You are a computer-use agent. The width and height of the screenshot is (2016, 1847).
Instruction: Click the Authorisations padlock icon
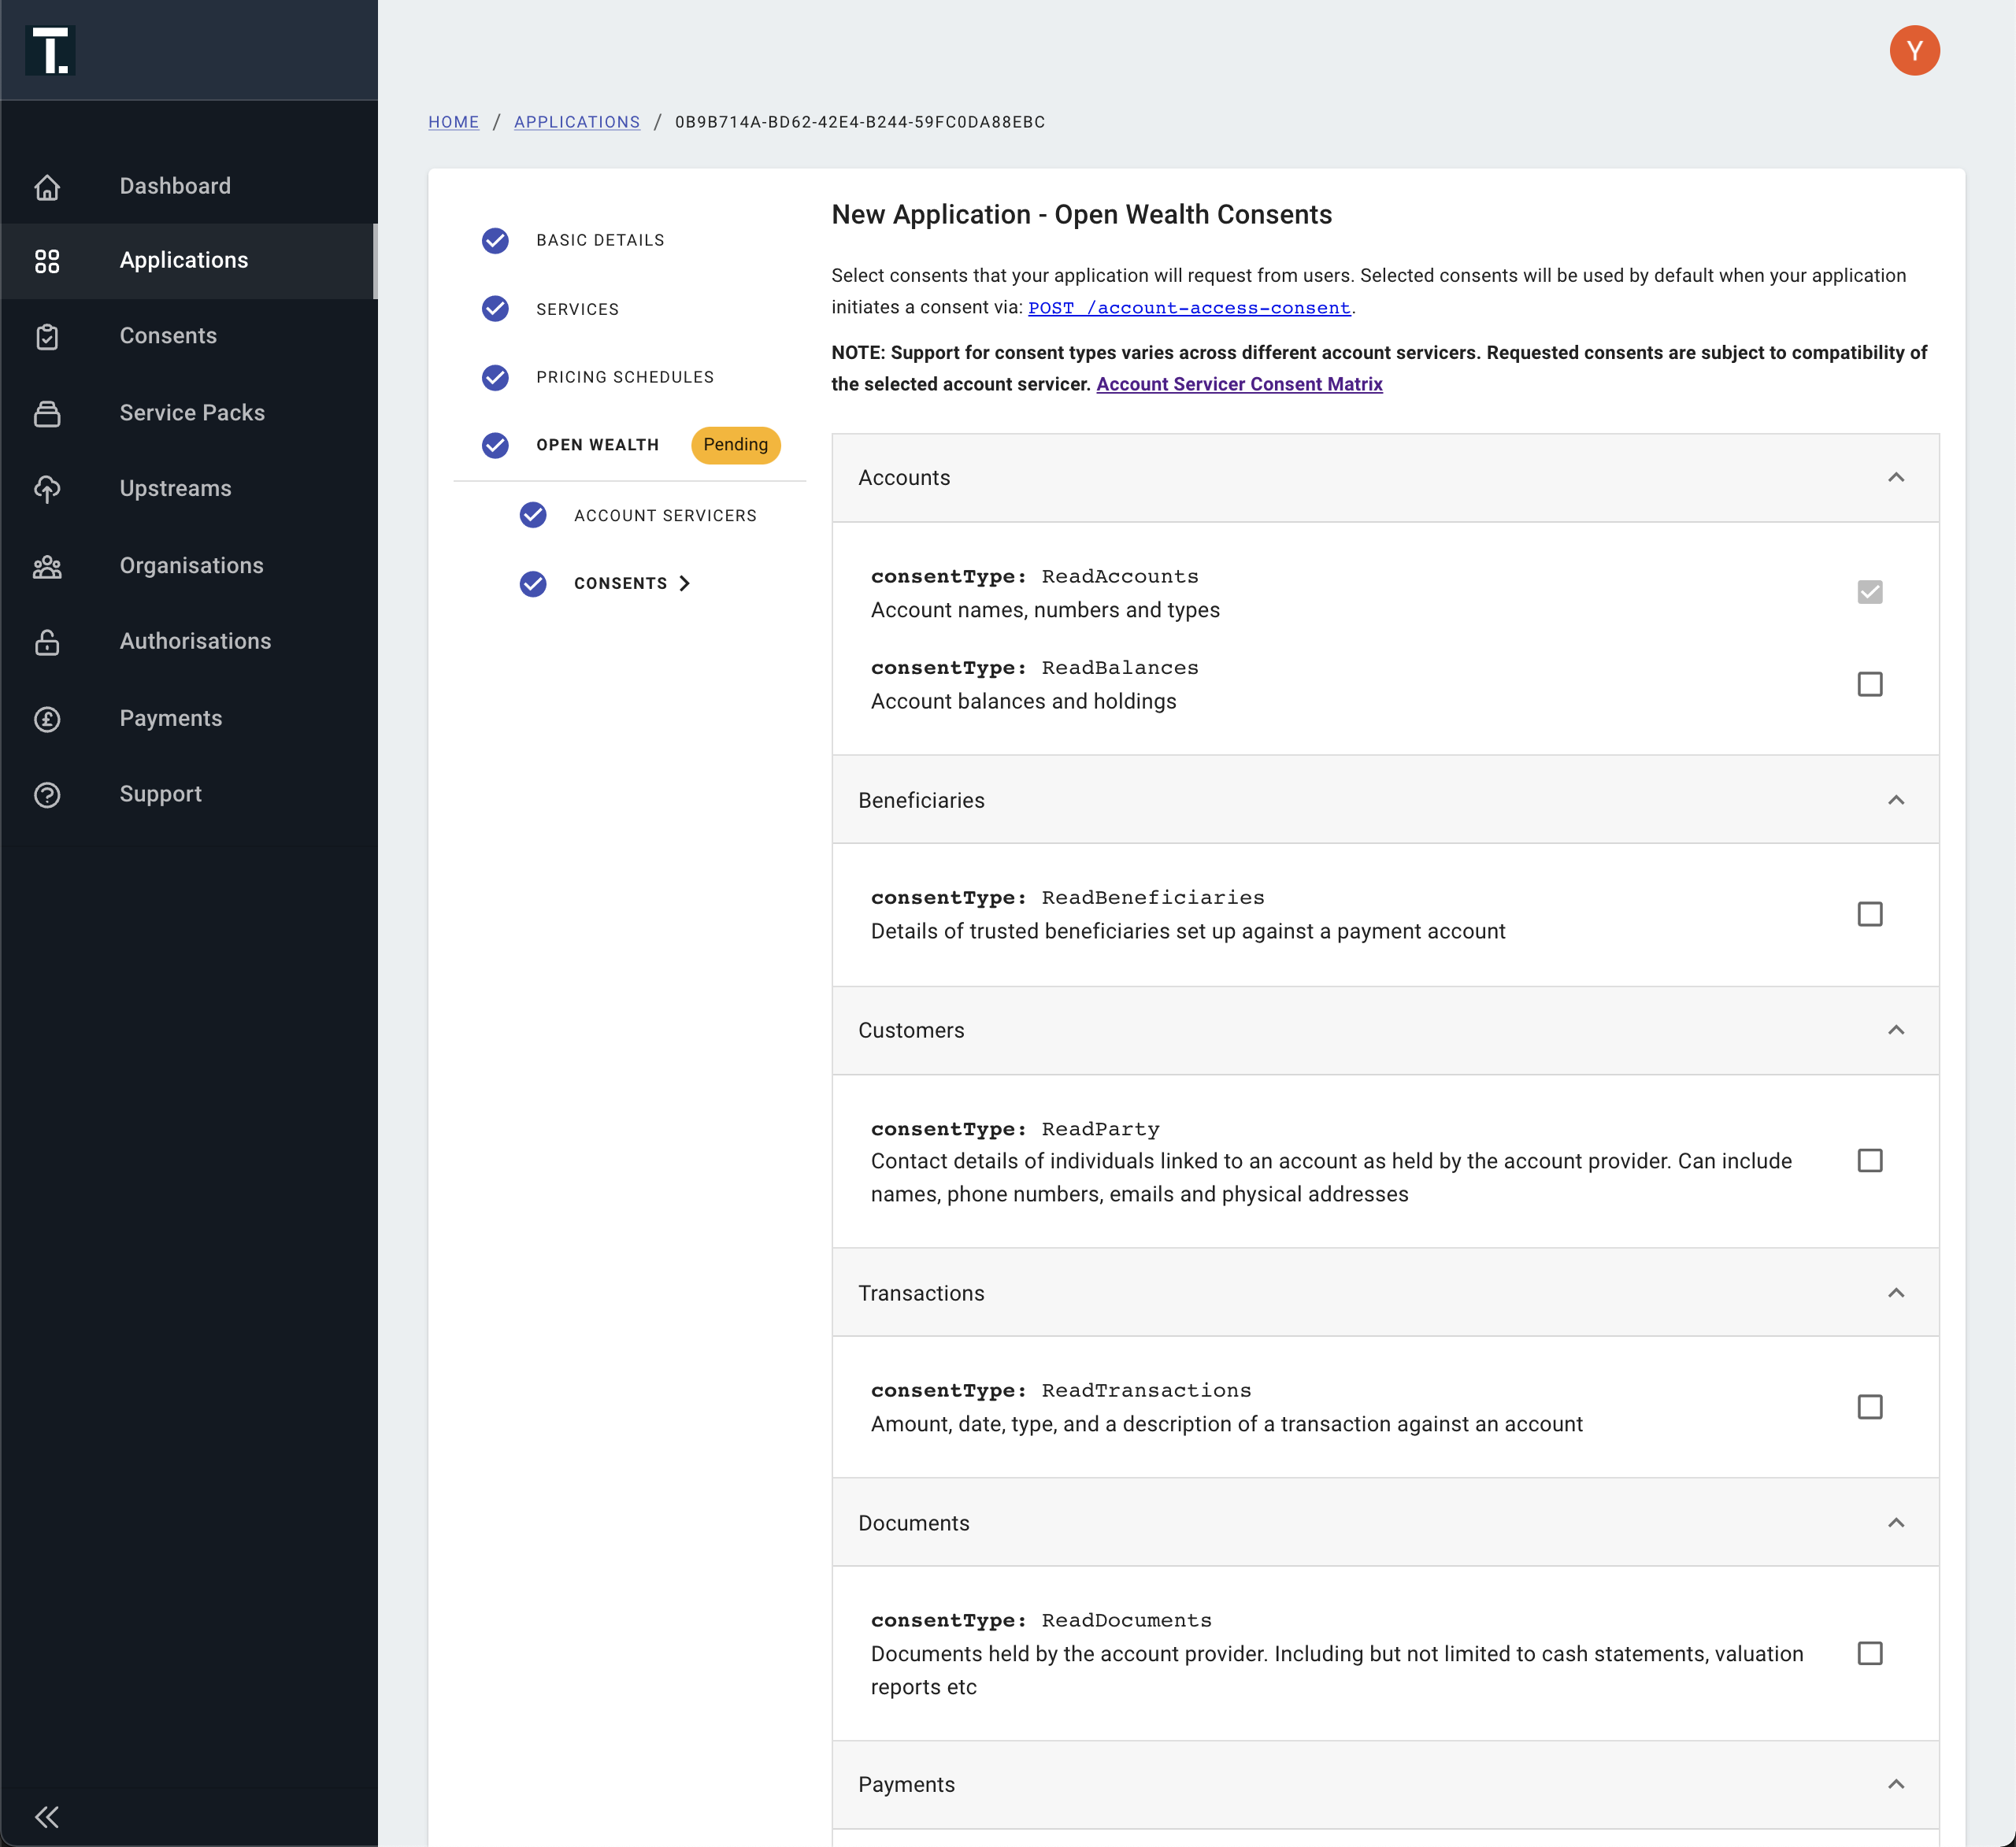point(47,642)
